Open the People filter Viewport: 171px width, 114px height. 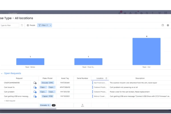[x=31, y=25]
